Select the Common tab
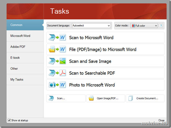 pos(25,25)
